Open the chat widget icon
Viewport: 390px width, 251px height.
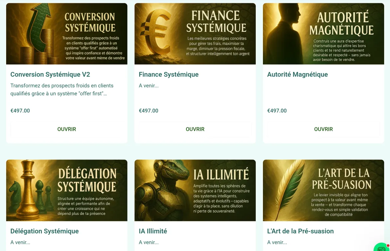pos(382,247)
